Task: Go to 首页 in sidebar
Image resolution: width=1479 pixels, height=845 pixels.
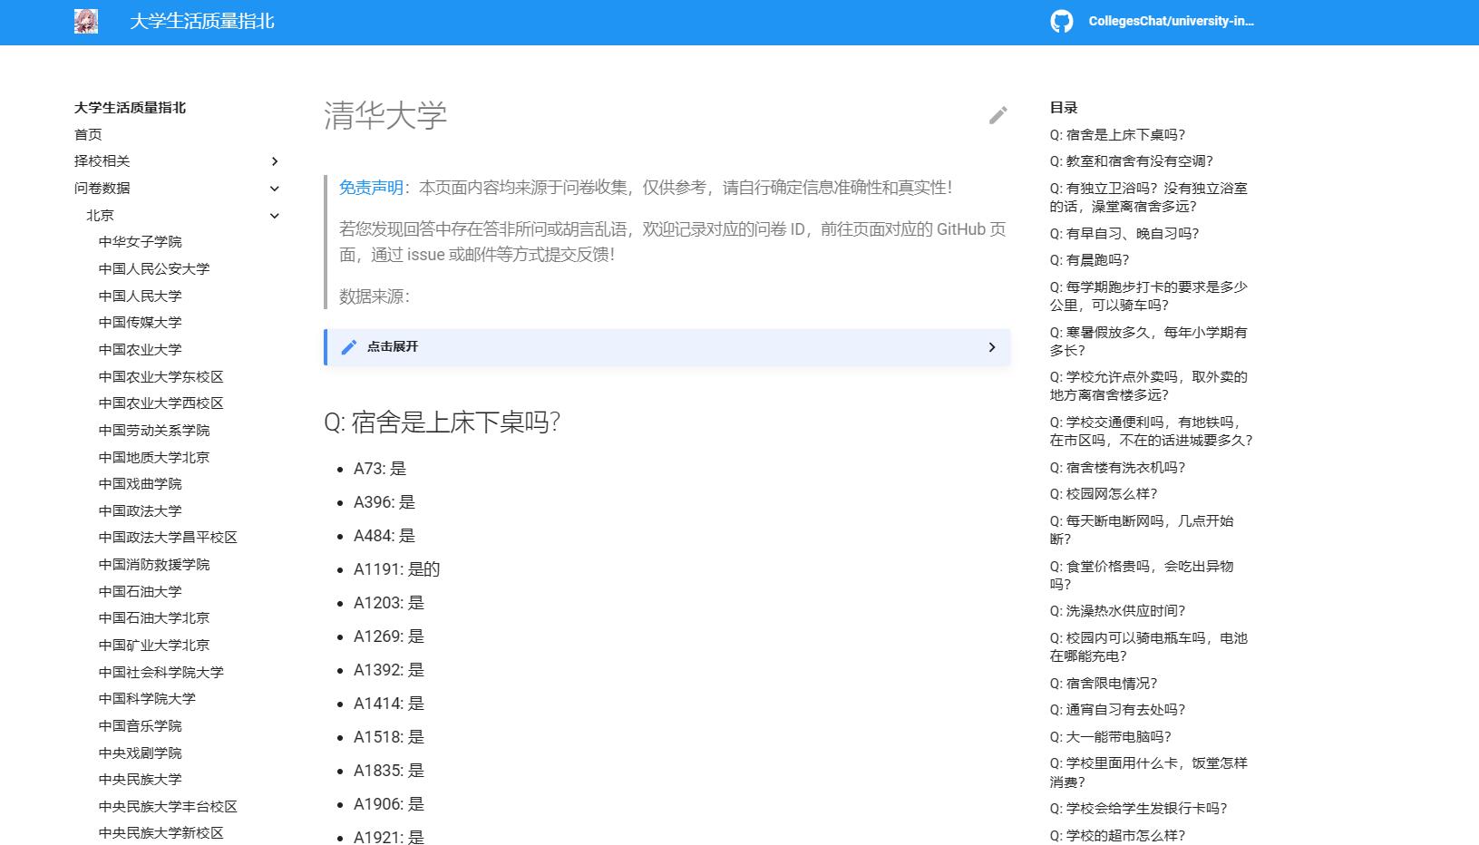Action: pos(88,134)
